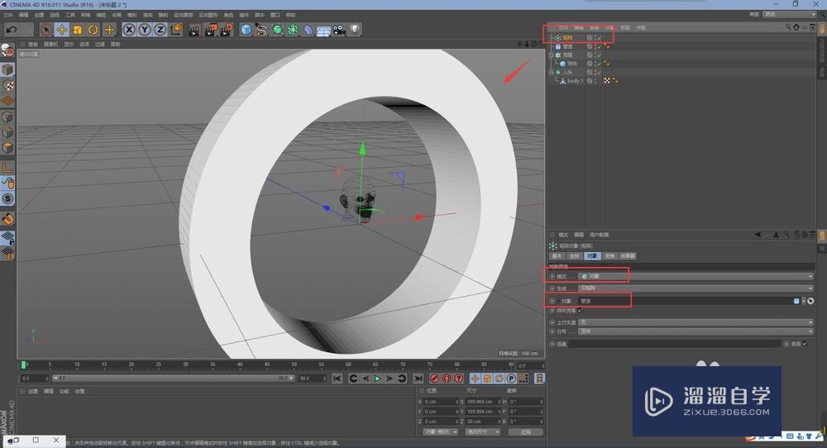Click the 对象 link field containing 管道
This screenshot has height=448, width=827.
[686, 301]
